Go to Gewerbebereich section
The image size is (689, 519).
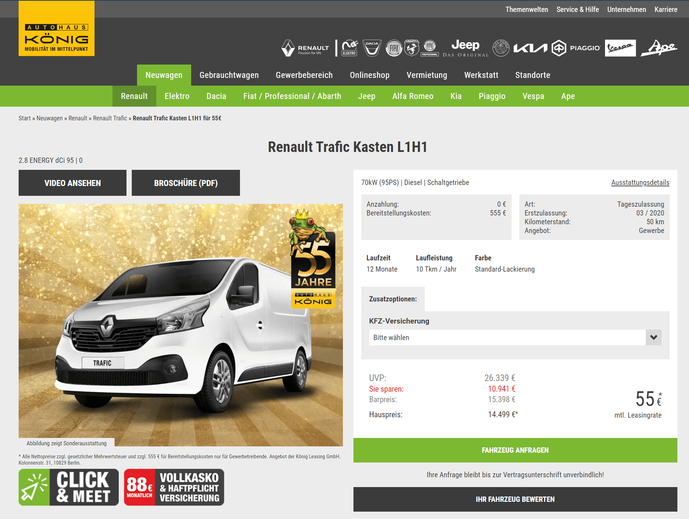tap(304, 75)
